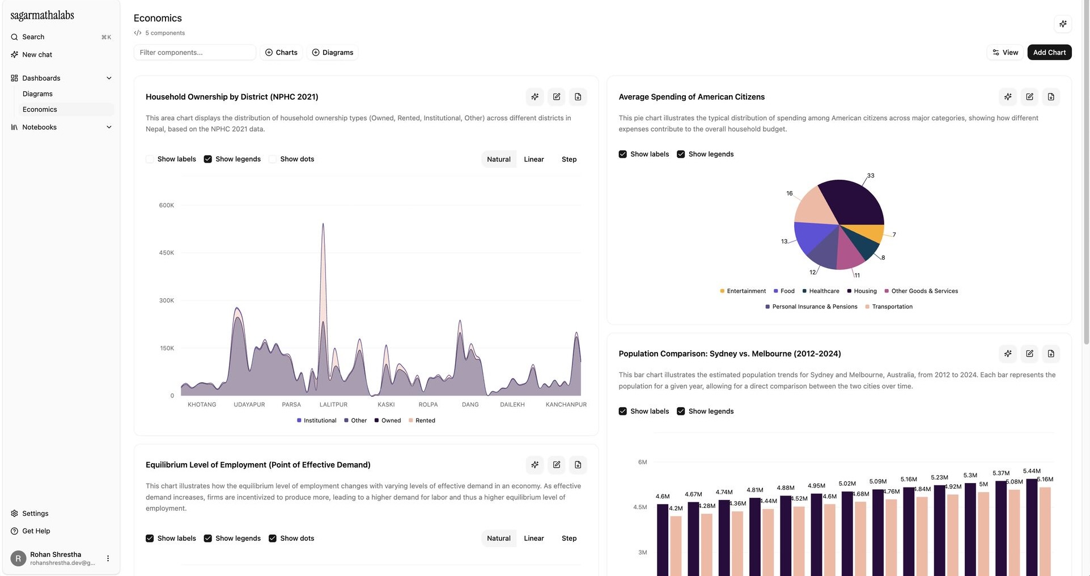Image resolution: width=1090 pixels, height=576 pixels.
Task: Click the Charts filter button
Action: point(281,53)
